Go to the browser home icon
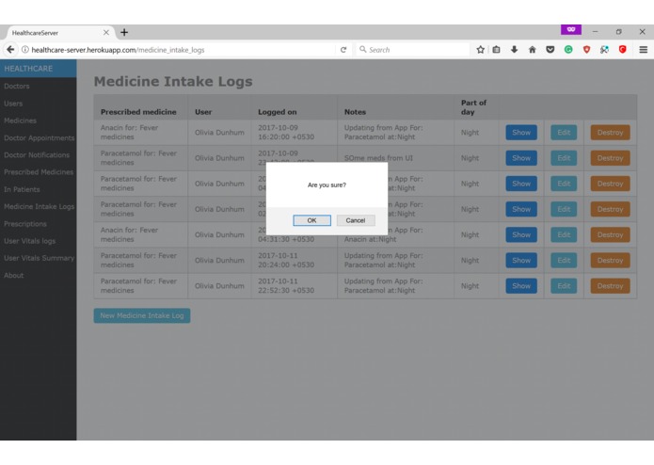The width and height of the screenshot is (654, 465). coord(533,50)
